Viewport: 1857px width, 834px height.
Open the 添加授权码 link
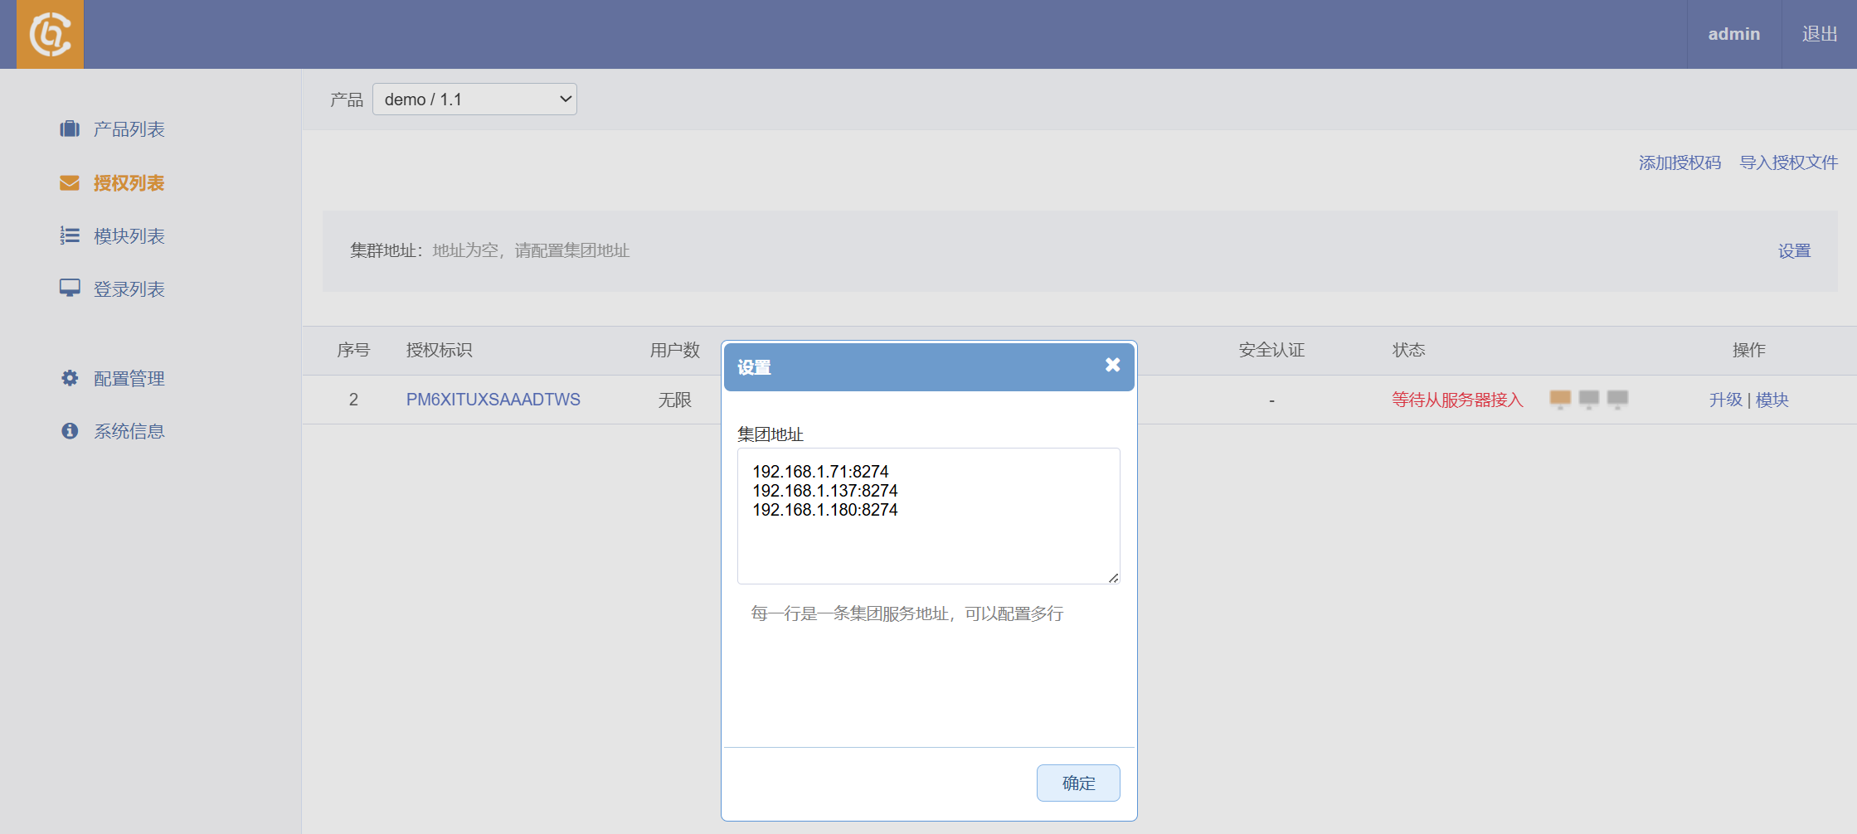point(1679,162)
